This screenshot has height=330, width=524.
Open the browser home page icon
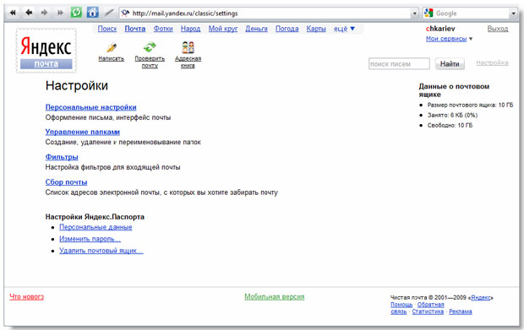93,13
